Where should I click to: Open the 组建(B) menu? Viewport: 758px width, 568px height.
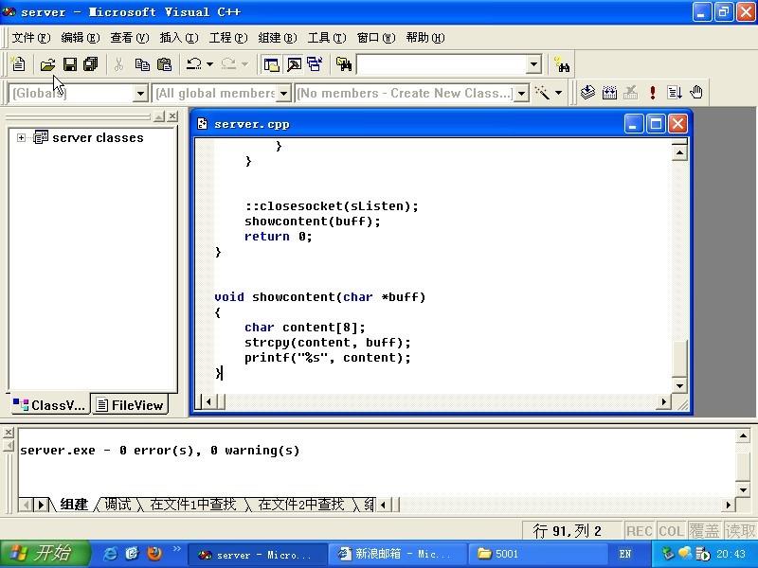(278, 38)
